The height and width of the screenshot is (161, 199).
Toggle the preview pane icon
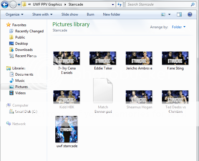coord(179,14)
